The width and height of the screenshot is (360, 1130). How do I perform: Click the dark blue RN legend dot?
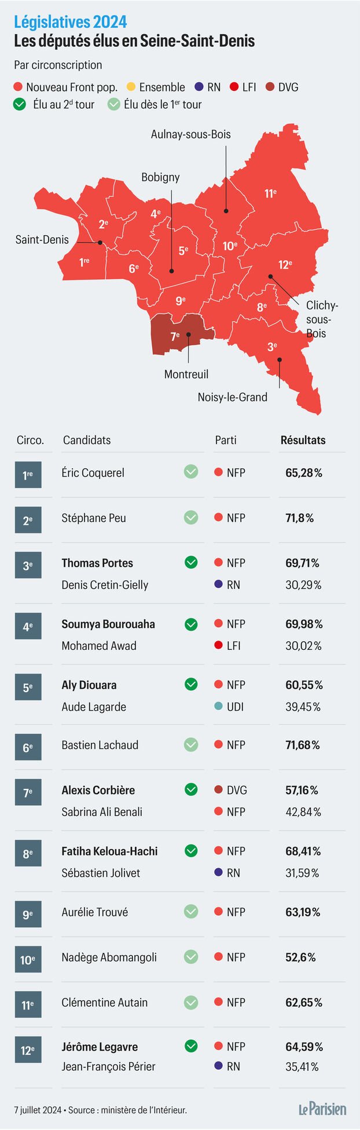[199, 87]
